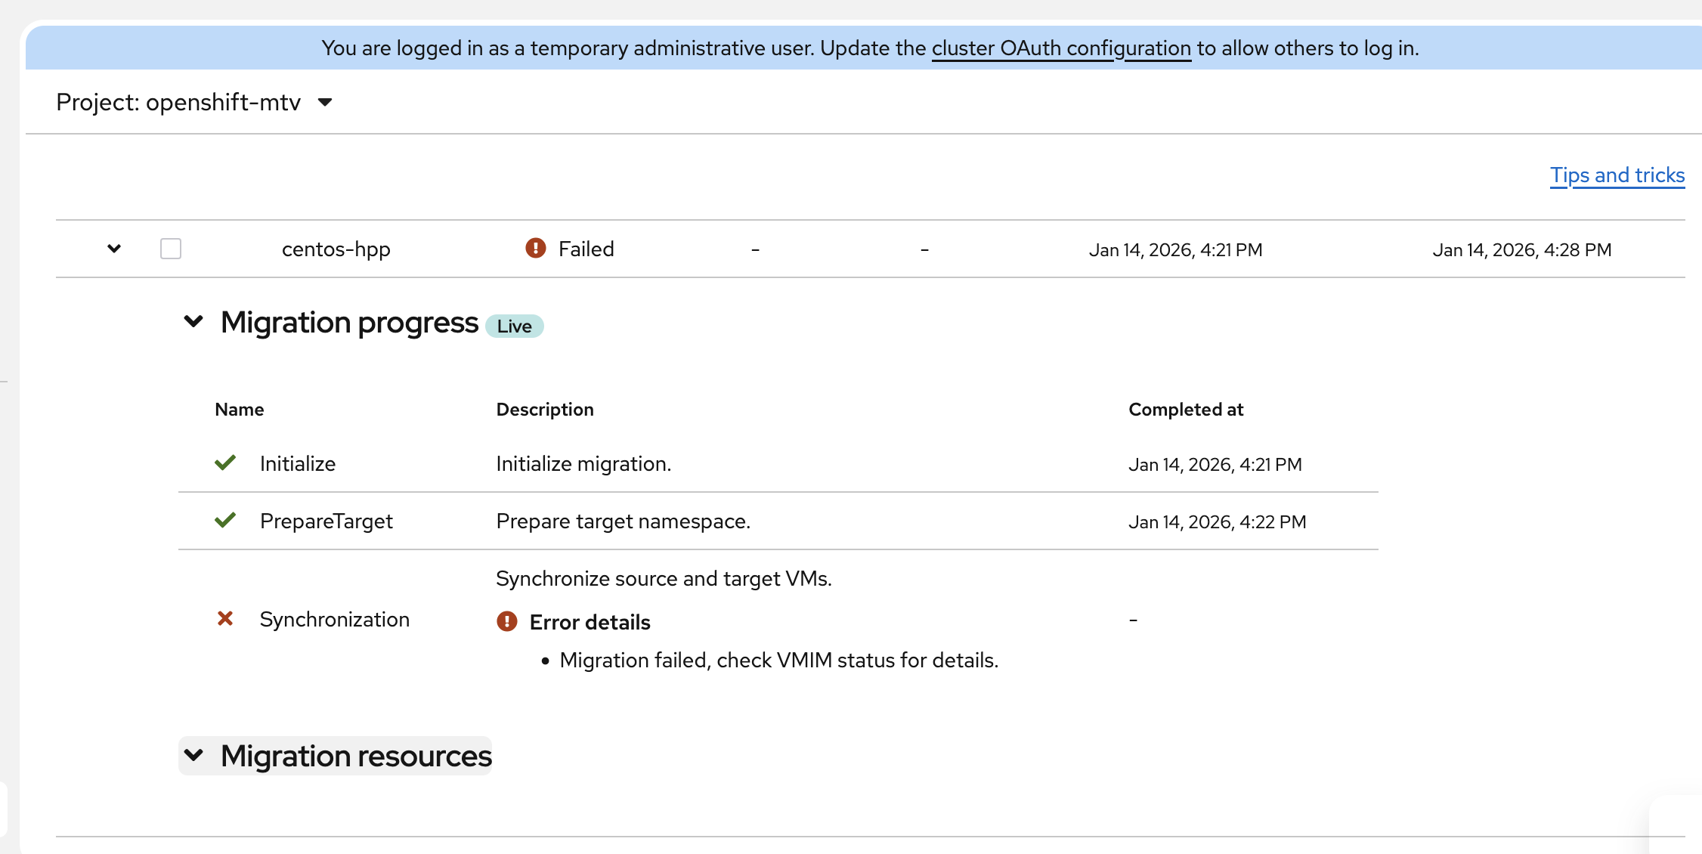Click the green checkmark beside Initialize
The width and height of the screenshot is (1702, 854).
click(x=225, y=463)
